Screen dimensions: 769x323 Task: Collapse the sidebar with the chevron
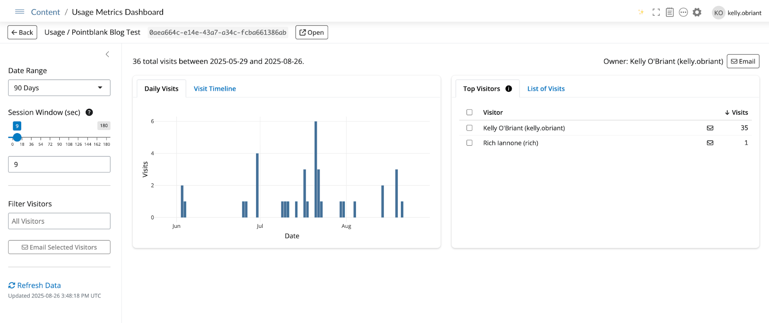[107, 54]
